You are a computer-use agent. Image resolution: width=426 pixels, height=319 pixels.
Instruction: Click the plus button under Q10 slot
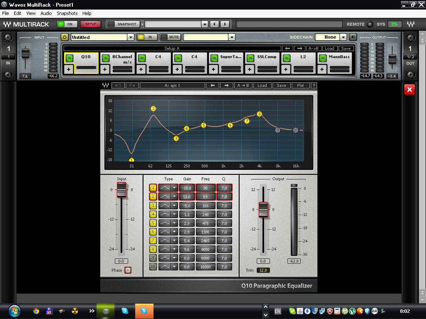[69, 69]
